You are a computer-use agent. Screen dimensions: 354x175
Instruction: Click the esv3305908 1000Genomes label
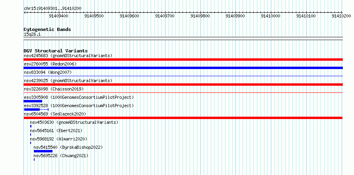79,97
